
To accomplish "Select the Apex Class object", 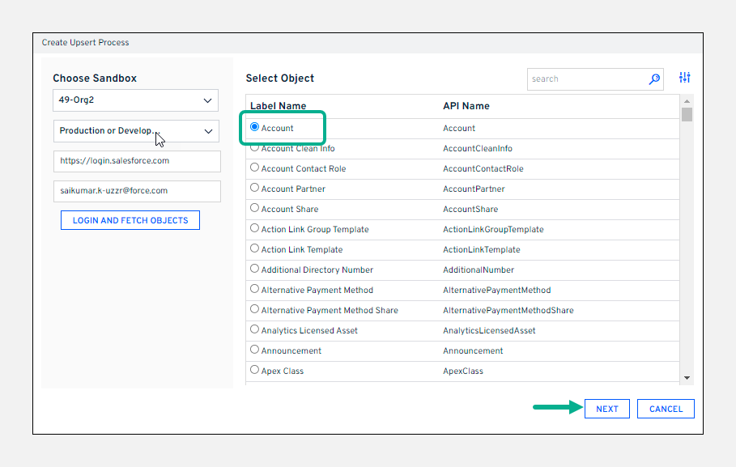I will tap(254, 370).
